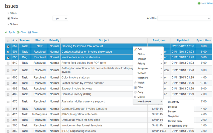Click the green New issue plus icon
213x133 pixels.
pos(199,3)
